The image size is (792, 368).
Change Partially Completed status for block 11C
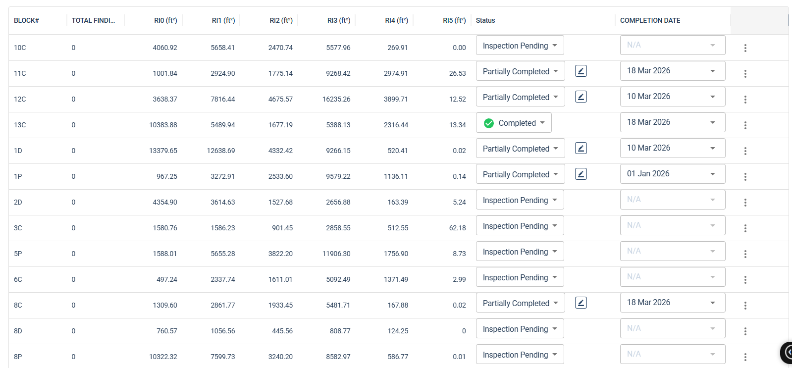(520, 71)
